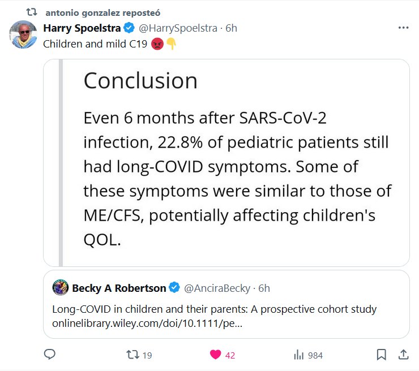Open Harry Spoelstra's profile avatar
Screen dimensions: 419x371
23,34
